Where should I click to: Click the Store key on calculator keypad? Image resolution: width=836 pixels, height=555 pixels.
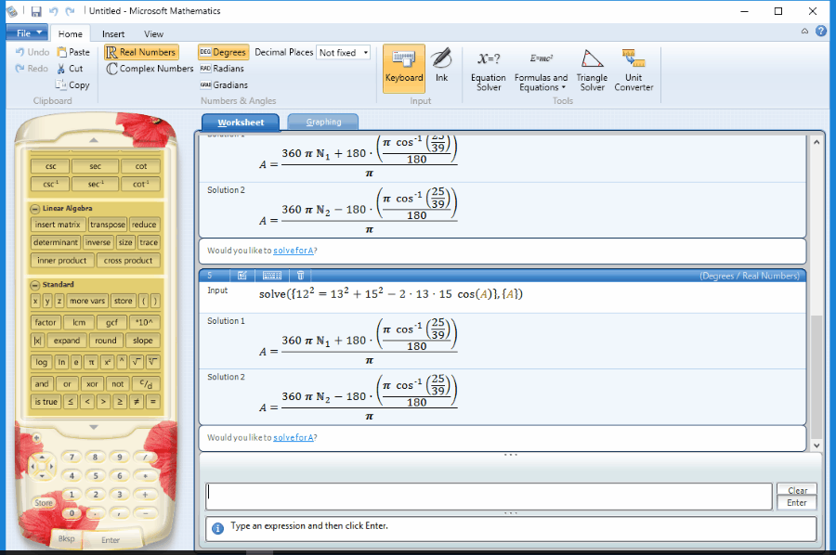point(44,503)
